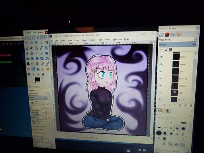Select the Free Select lasso tool
Screen dimensions: 204x153
tap(36, 43)
